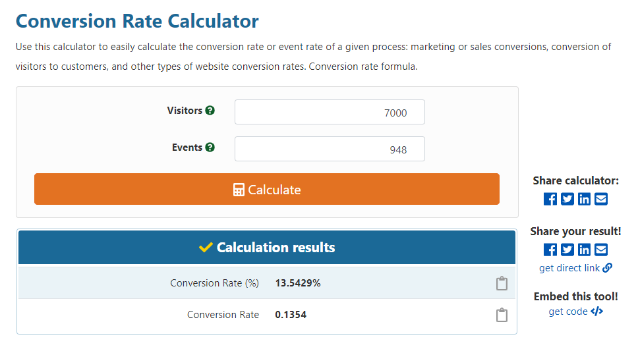Share calculator on Twitter
The height and width of the screenshot is (351, 638).
567,199
